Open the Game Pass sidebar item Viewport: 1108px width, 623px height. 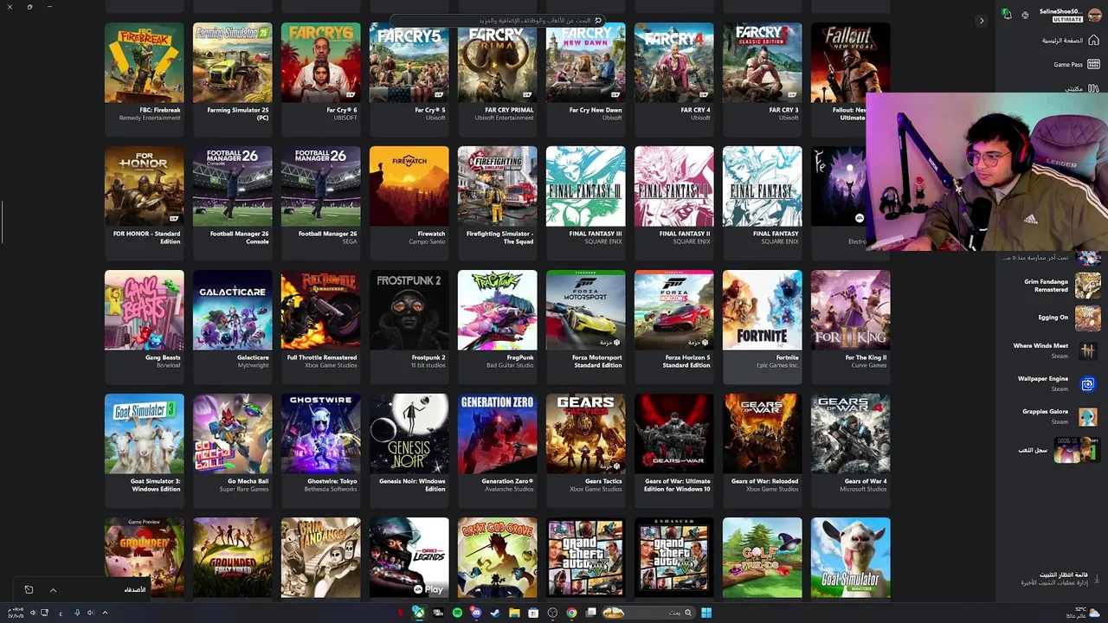coord(1076,64)
